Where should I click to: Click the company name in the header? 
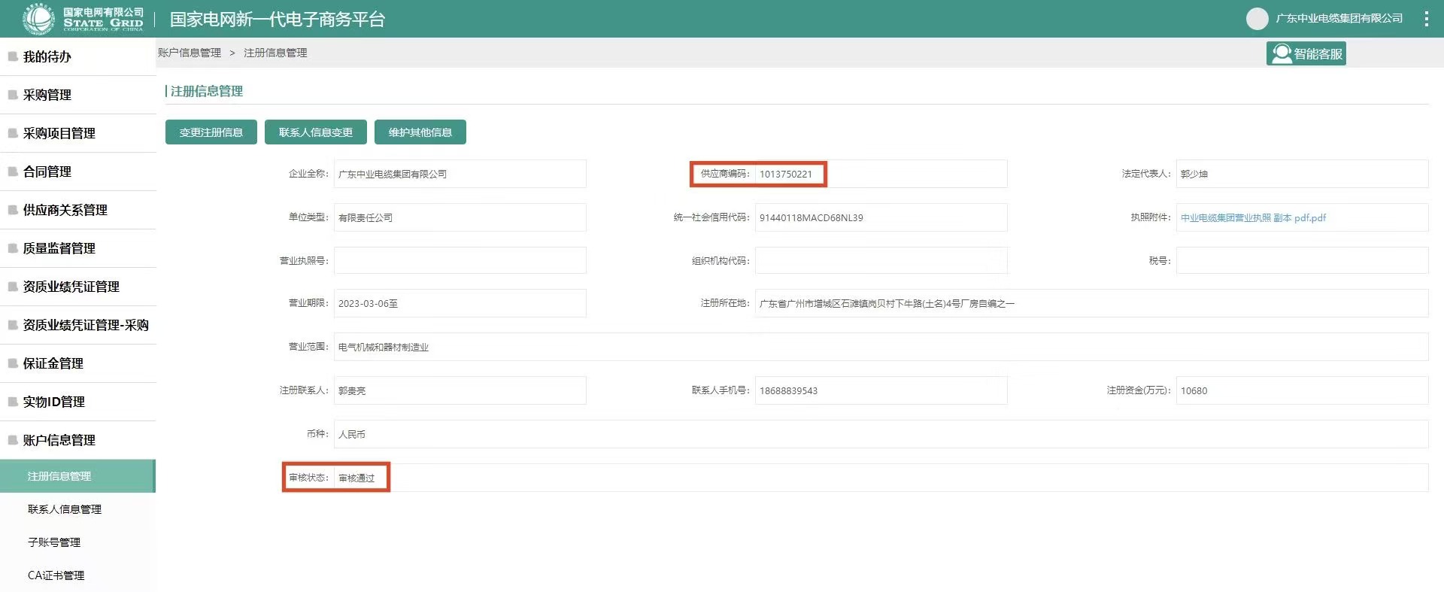(x=1339, y=19)
